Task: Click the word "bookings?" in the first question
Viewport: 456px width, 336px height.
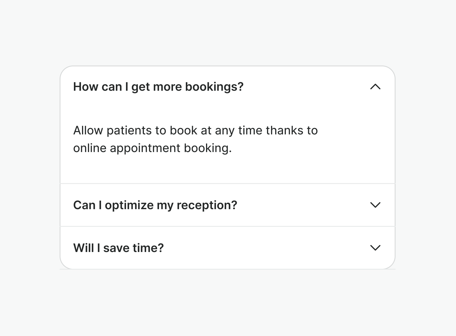Action: click(214, 87)
